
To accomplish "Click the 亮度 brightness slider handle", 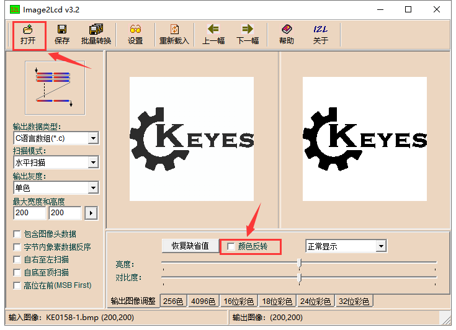I will click(299, 263).
